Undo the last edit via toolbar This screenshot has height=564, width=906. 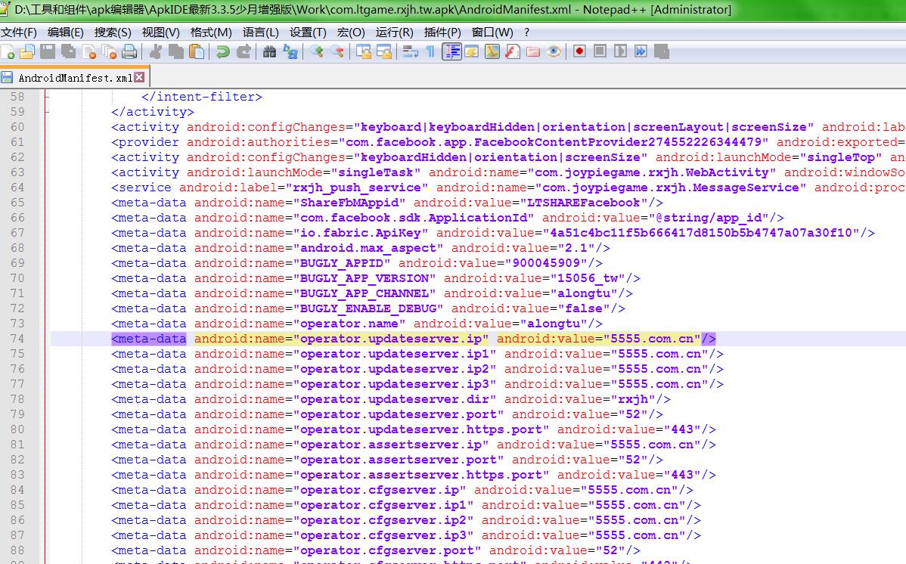(222, 51)
